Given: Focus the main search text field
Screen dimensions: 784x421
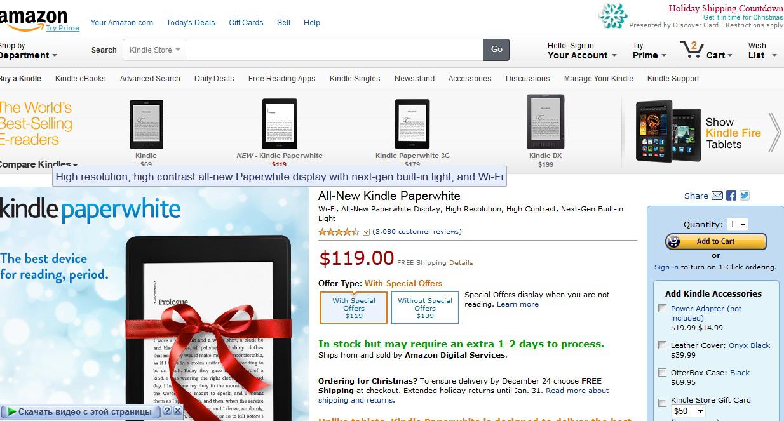Looking at the screenshot, I should (334, 50).
